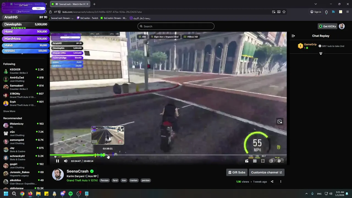Open Jurassic_Bakes recommended channel
This screenshot has height=198, width=352.
tap(23, 174)
